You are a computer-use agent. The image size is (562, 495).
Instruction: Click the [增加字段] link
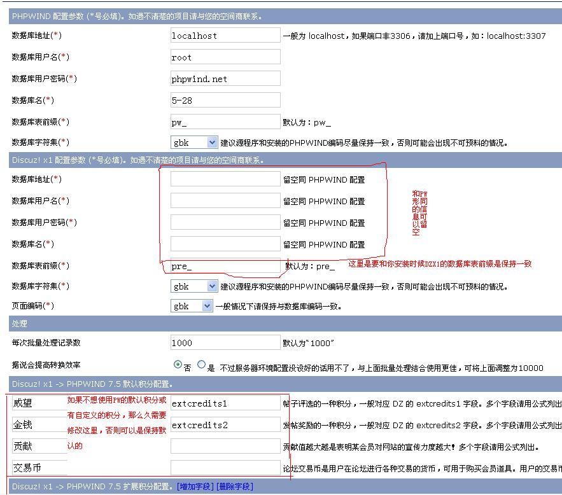195,486
